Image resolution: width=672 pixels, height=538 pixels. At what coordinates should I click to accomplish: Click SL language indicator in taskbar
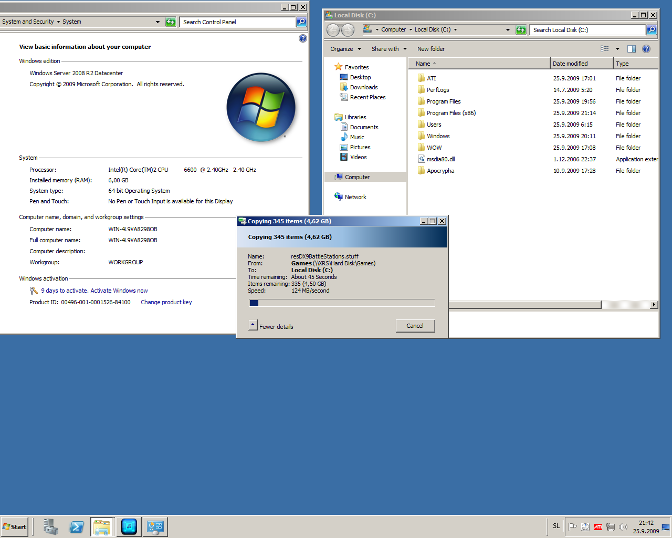pyautogui.click(x=556, y=526)
